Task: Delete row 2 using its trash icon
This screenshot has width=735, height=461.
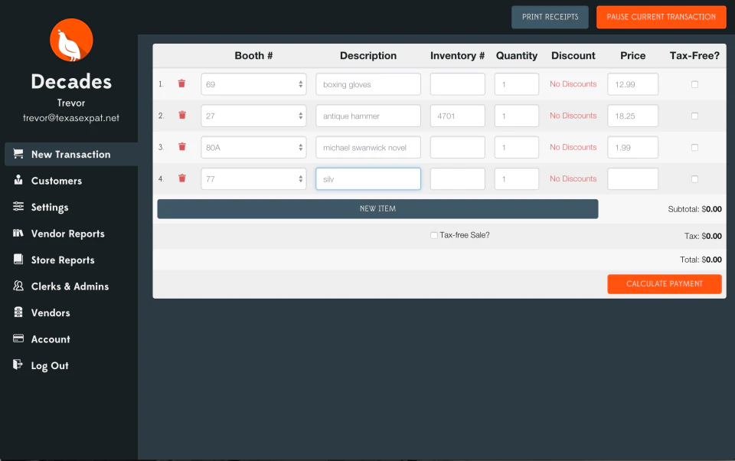Action: (181, 115)
